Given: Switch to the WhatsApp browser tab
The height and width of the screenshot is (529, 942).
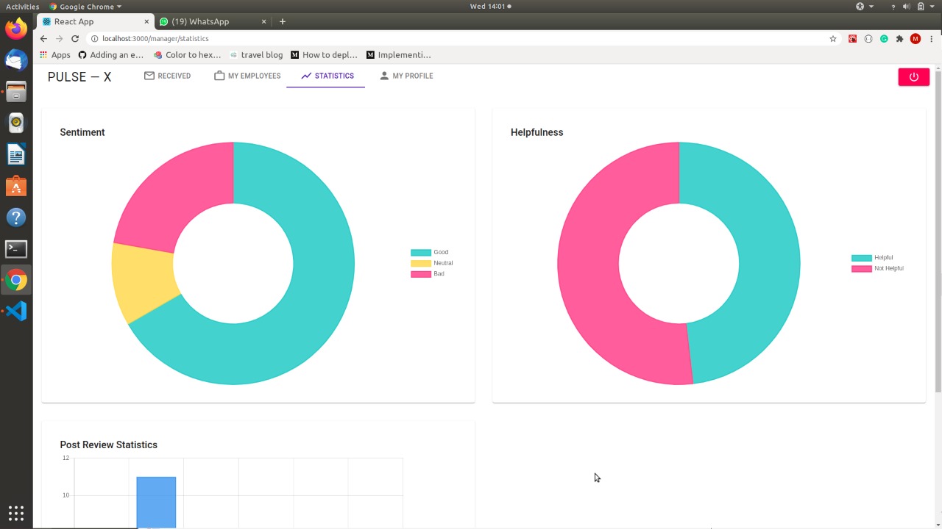Looking at the screenshot, I should [x=200, y=21].
